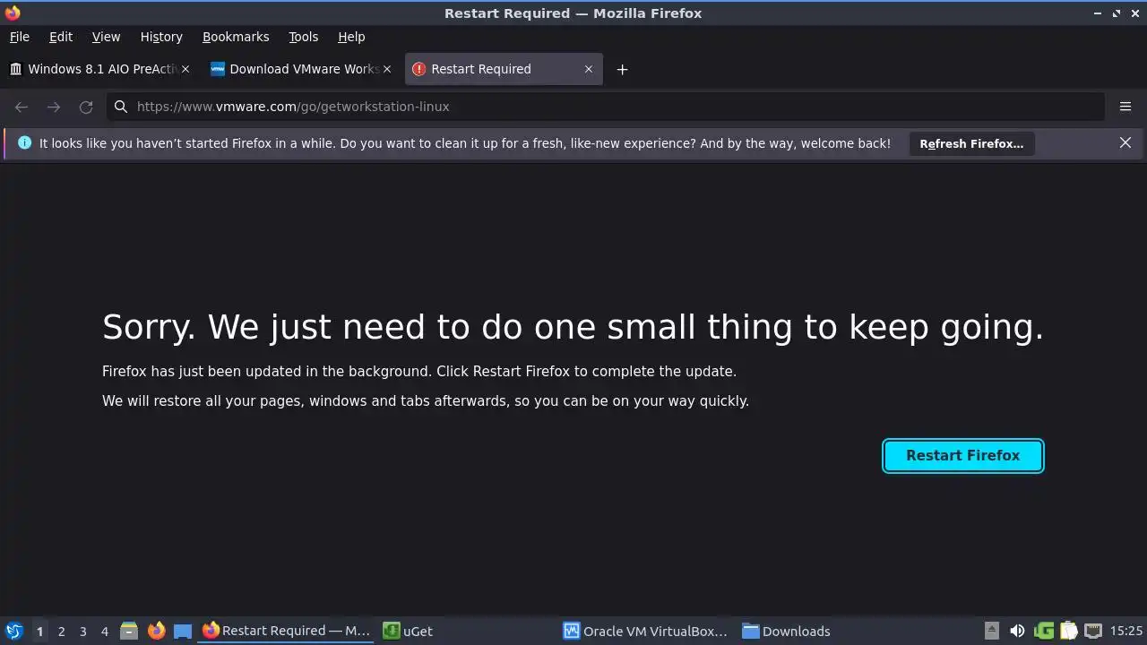This screenshot has width=1147, height=645.
Task: Open the volume control tray icon
Action: pos(1017,631)
